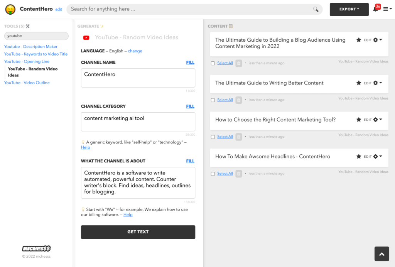
Task: Click the tools wrench icon
Action: (x=28, y=26)
